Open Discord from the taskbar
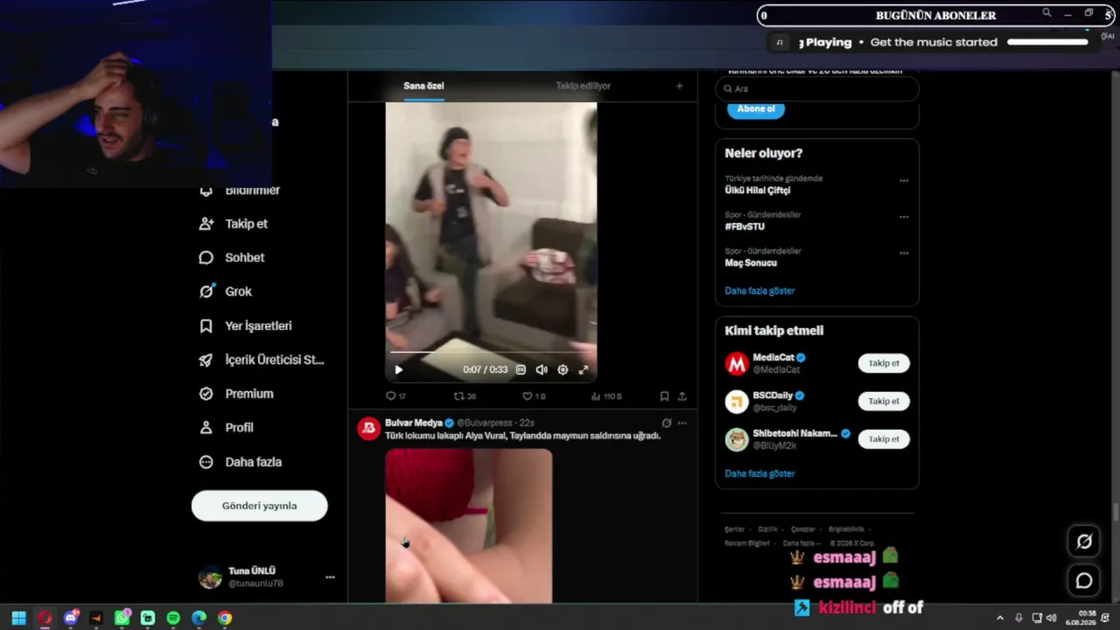 click(x=71, y=618)
